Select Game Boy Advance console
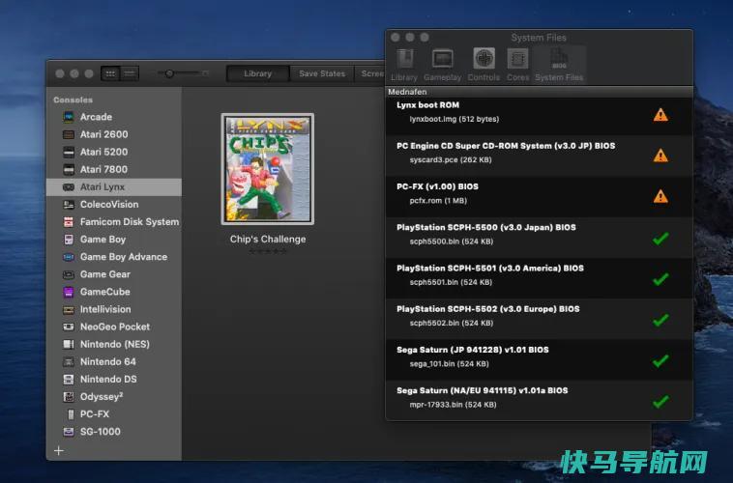The height and width of the screenshot is (483, 733). 113,256
